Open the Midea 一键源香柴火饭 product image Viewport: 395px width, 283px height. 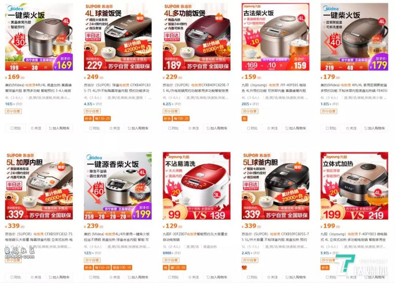[118, 186]
